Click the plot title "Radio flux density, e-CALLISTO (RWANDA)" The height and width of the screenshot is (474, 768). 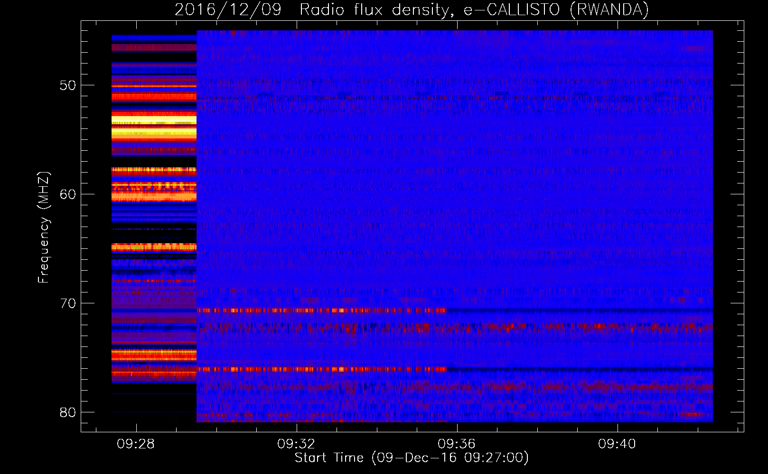[474, 9]
